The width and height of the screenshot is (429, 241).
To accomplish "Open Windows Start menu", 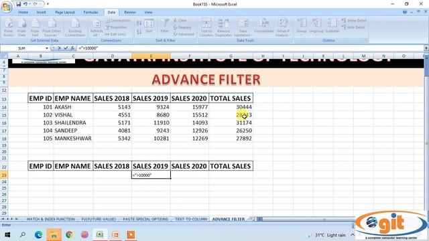I will (7, 235).
